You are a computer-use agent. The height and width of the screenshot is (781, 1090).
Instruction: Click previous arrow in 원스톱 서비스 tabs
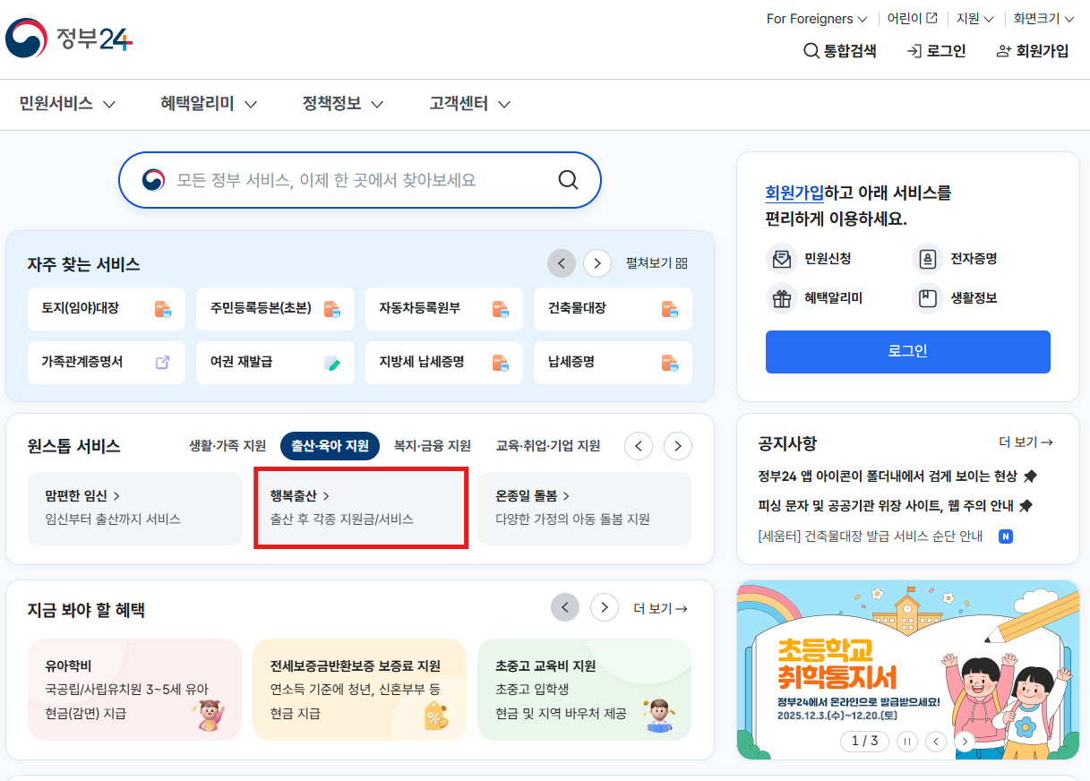pyautogui.click(x=639, y=445)
